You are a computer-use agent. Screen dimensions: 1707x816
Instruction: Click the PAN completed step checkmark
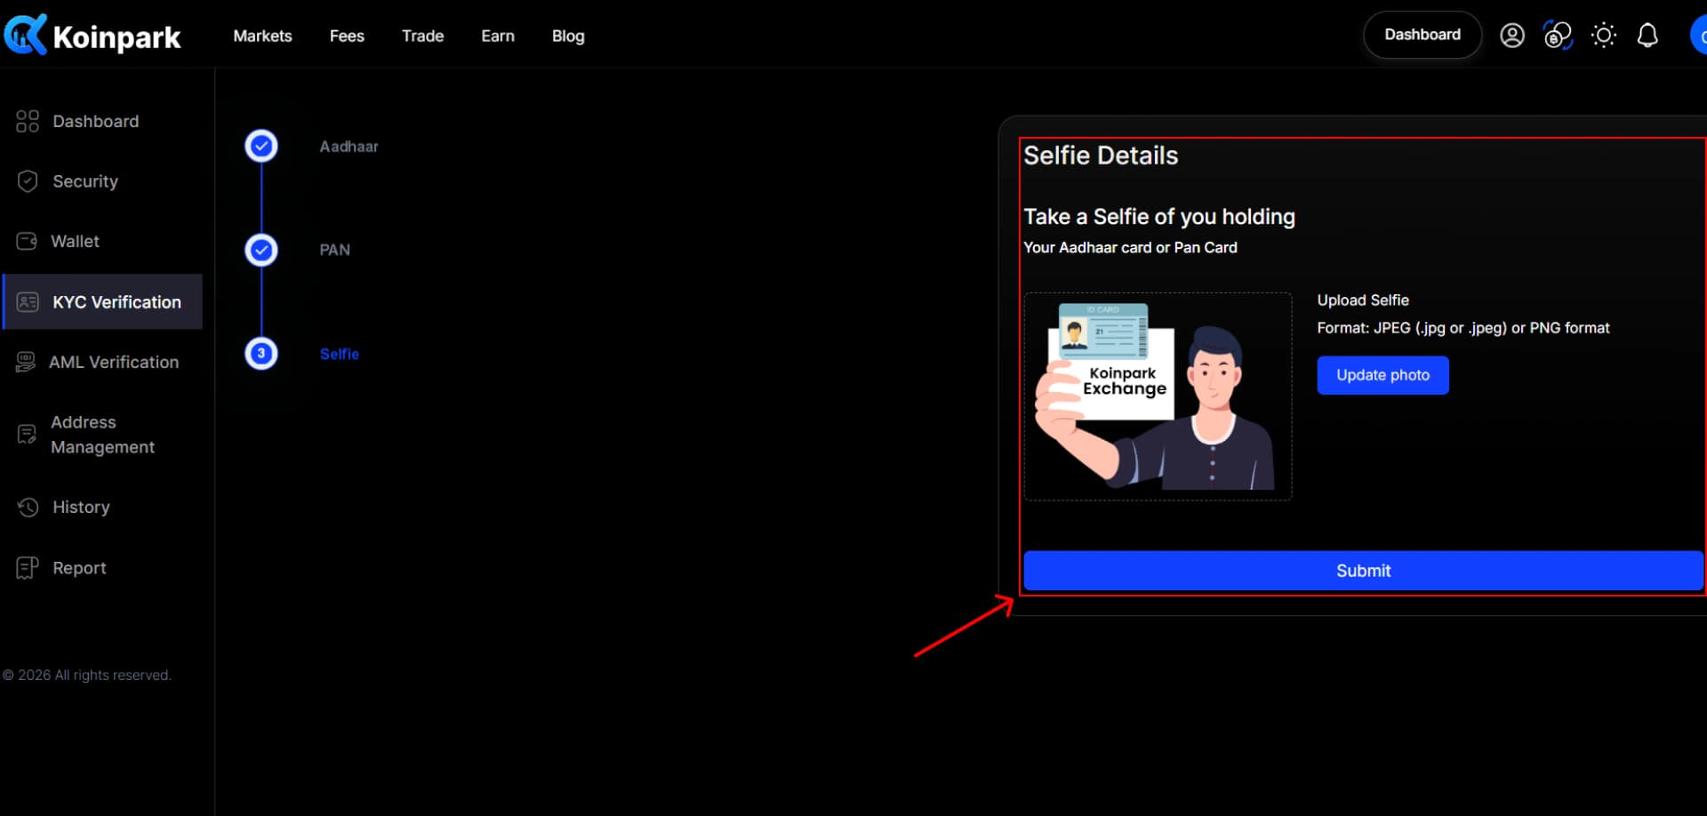261,250
